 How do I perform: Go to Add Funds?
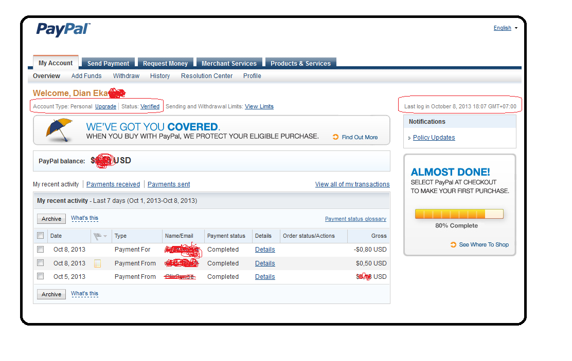click(86, 76)
